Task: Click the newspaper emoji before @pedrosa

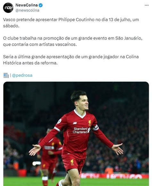Action: click(6, 75)
